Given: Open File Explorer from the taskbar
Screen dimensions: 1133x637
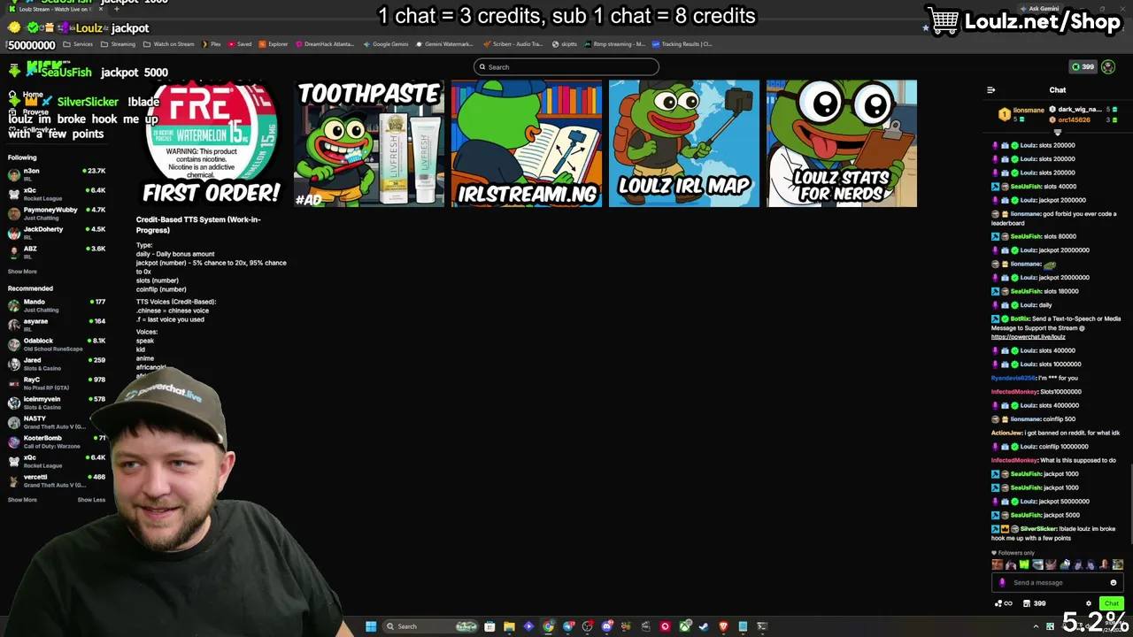Looking at the screenshot, I should 509,626.
